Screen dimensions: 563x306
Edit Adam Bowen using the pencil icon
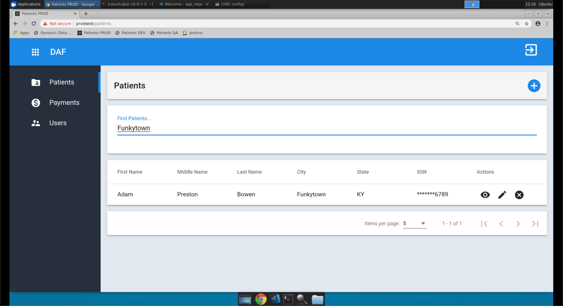pos(502,195)
